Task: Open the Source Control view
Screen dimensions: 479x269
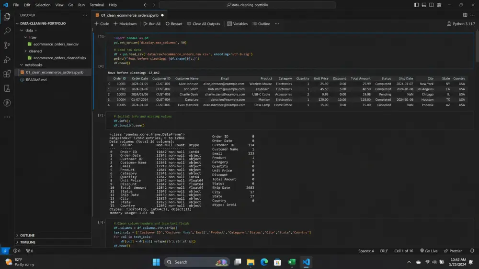Action: (7, 45)
